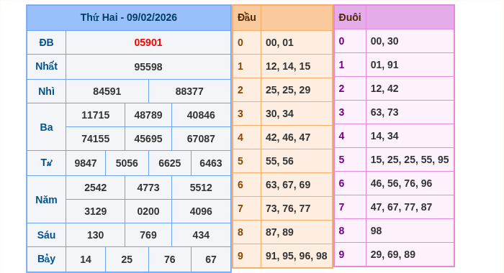Click fifth prize number 4096
Viewport: 504px width, 273px height.
[x=201, y=211]
